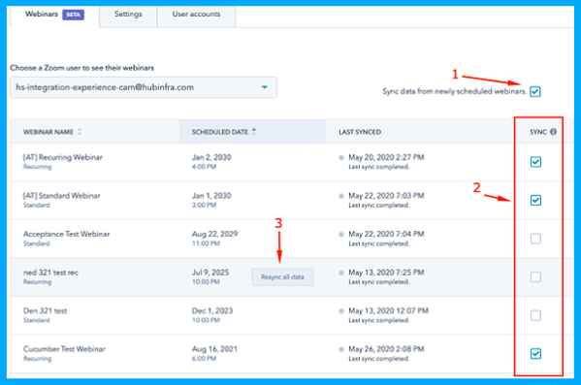Click the May 13, 2020 12:07 PM sync time

point(388,311)
